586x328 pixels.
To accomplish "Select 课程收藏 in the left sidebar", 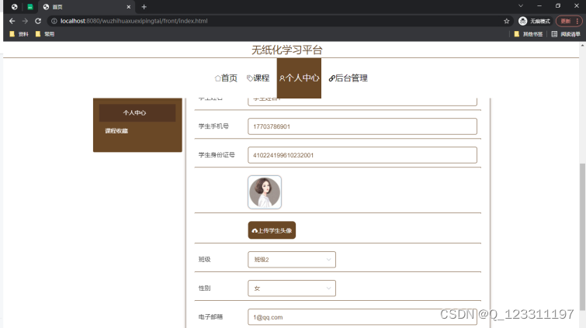I will click(x=116, y=131).
